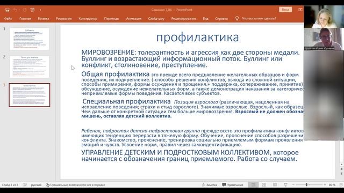Open the Customize Quick Access Toolbar arrow
Viewport: 344px width, 193px height.
tap(40, 10)
